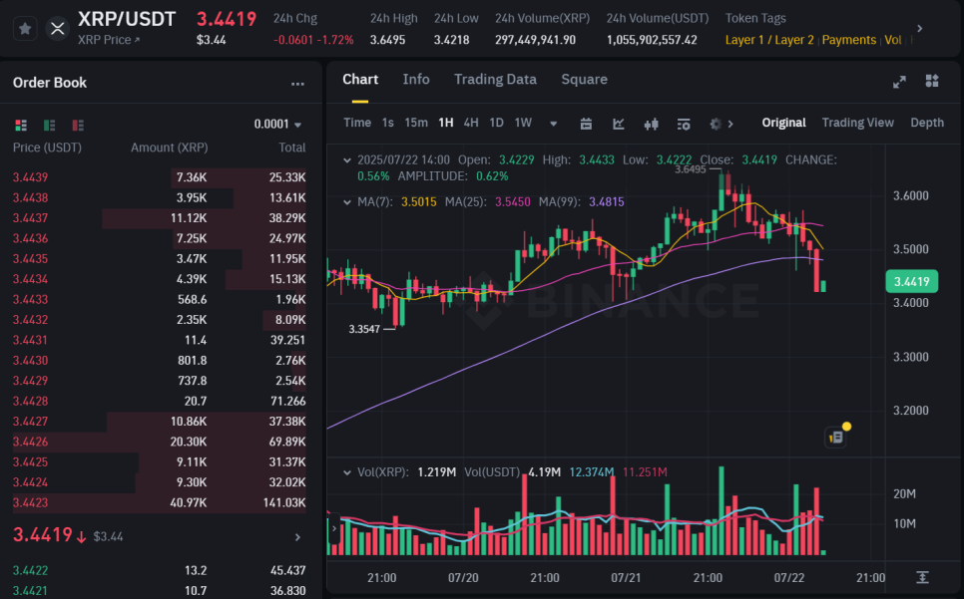Switch to the Info tab
Image resolution: width=964 pixels, height=599 pixels.
(416, 80)
